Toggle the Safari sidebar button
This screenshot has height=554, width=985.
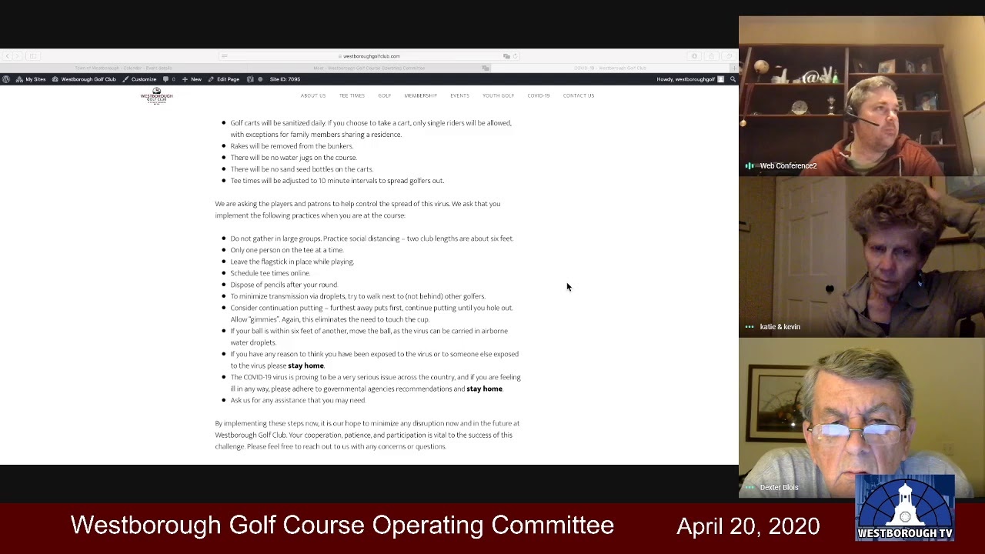click(33, 56)
